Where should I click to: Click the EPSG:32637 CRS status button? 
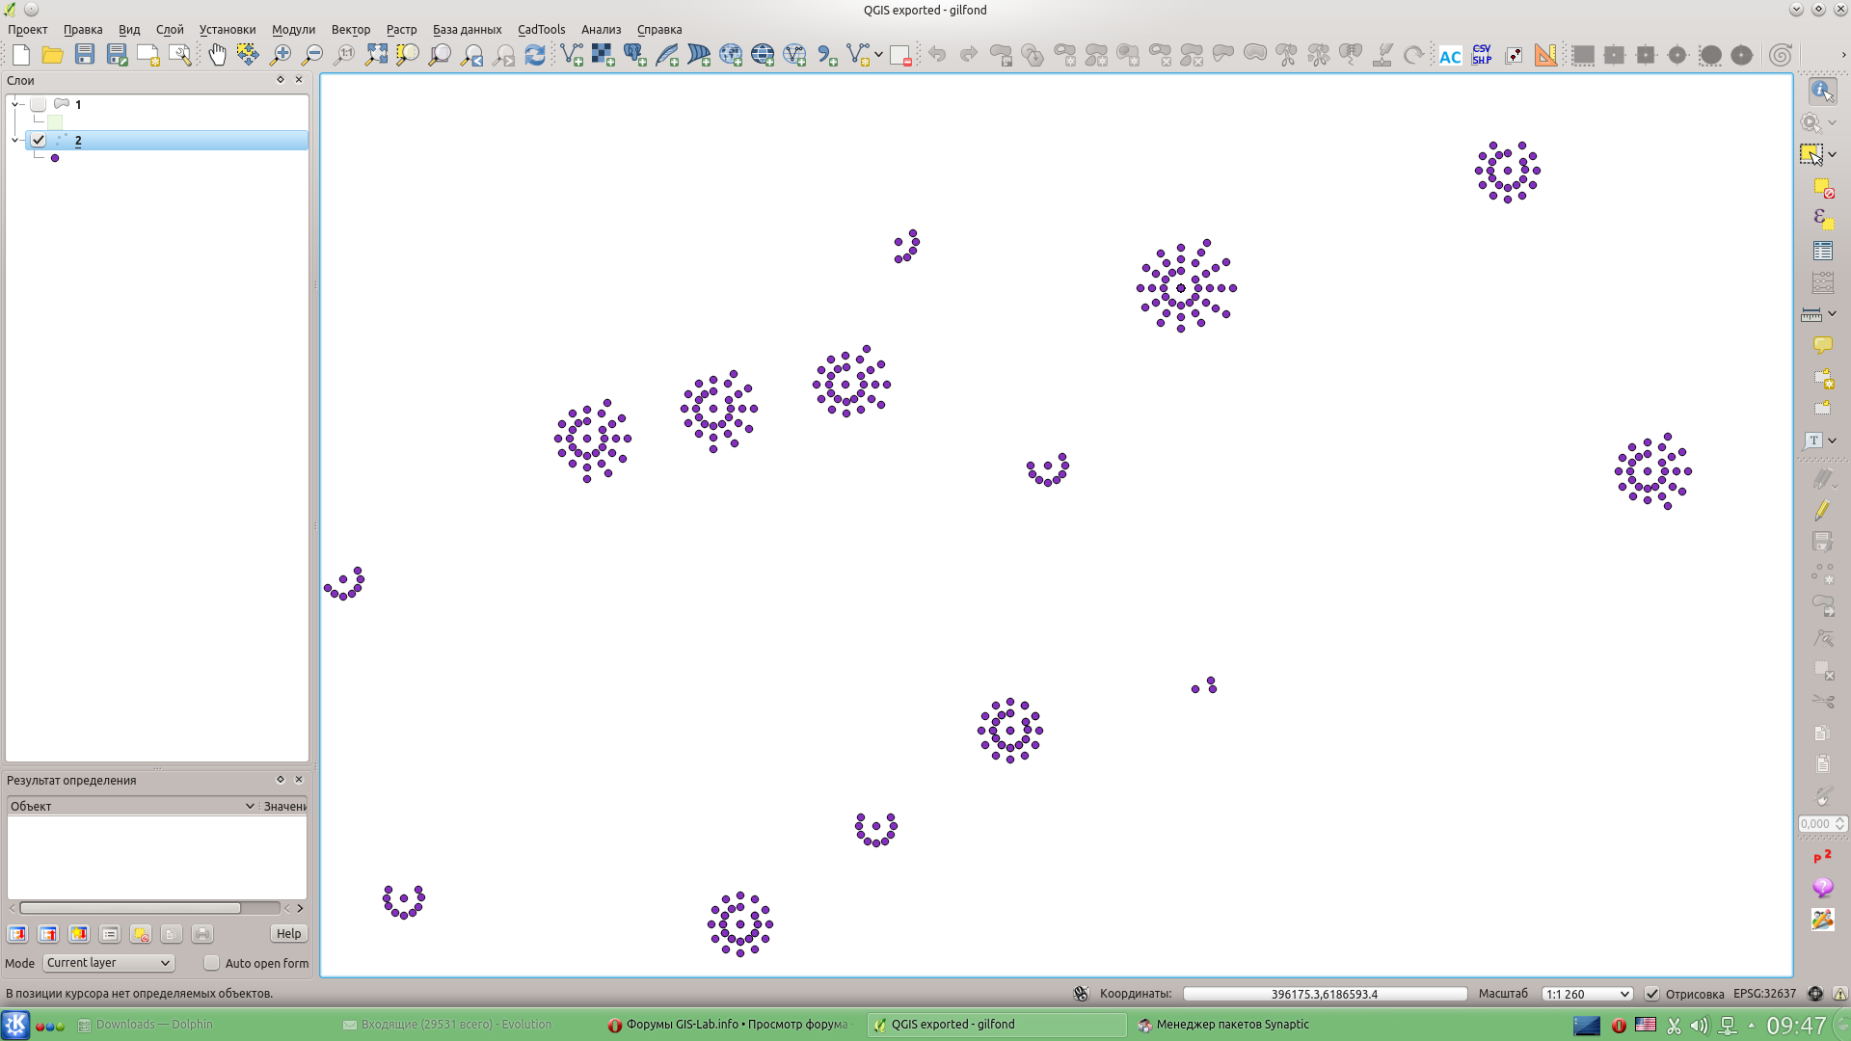pyautogui.click(x=1764, y=994)
